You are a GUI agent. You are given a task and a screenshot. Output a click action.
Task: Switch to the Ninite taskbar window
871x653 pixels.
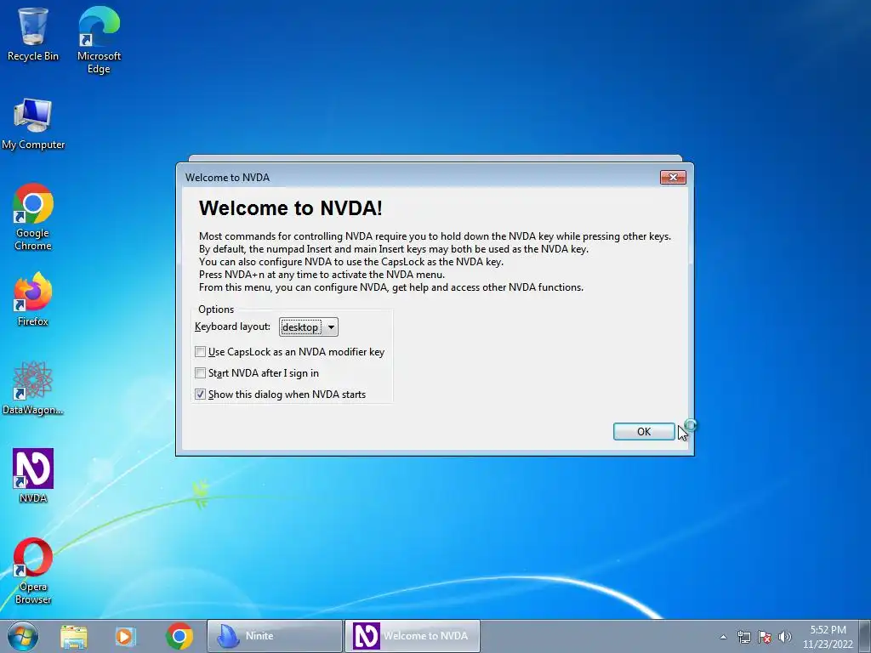pos(275,636)
